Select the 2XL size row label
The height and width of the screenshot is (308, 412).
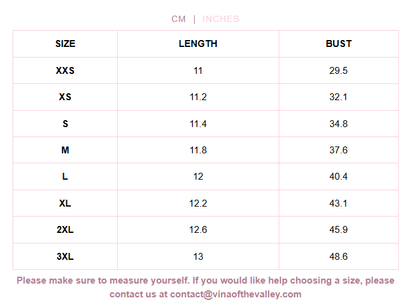click(65, 230)
